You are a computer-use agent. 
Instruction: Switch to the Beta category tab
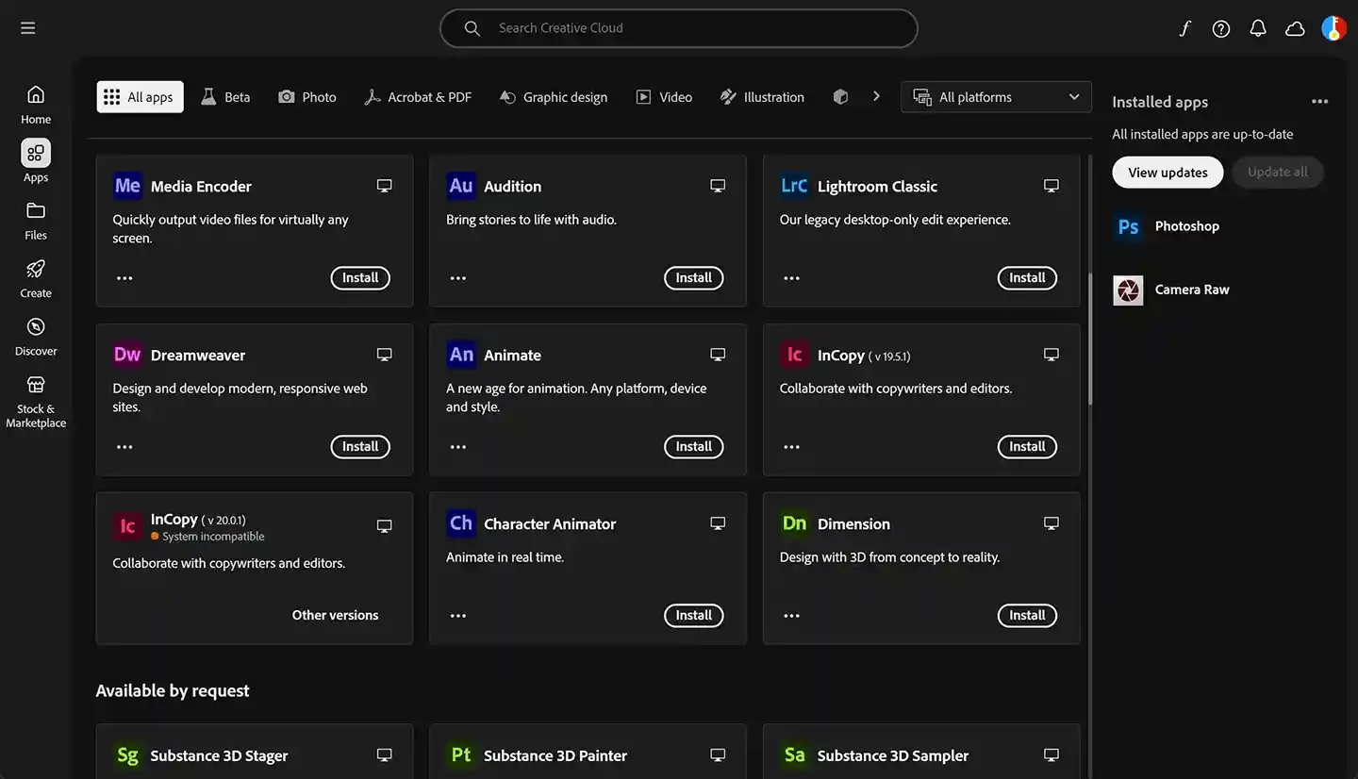tap(225, 97)
